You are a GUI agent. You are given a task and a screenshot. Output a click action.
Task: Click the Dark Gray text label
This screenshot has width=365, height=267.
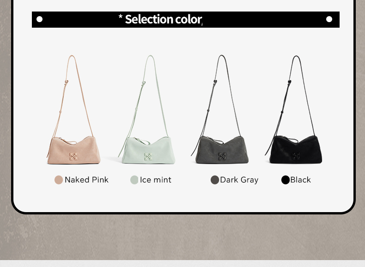[239, 180]
